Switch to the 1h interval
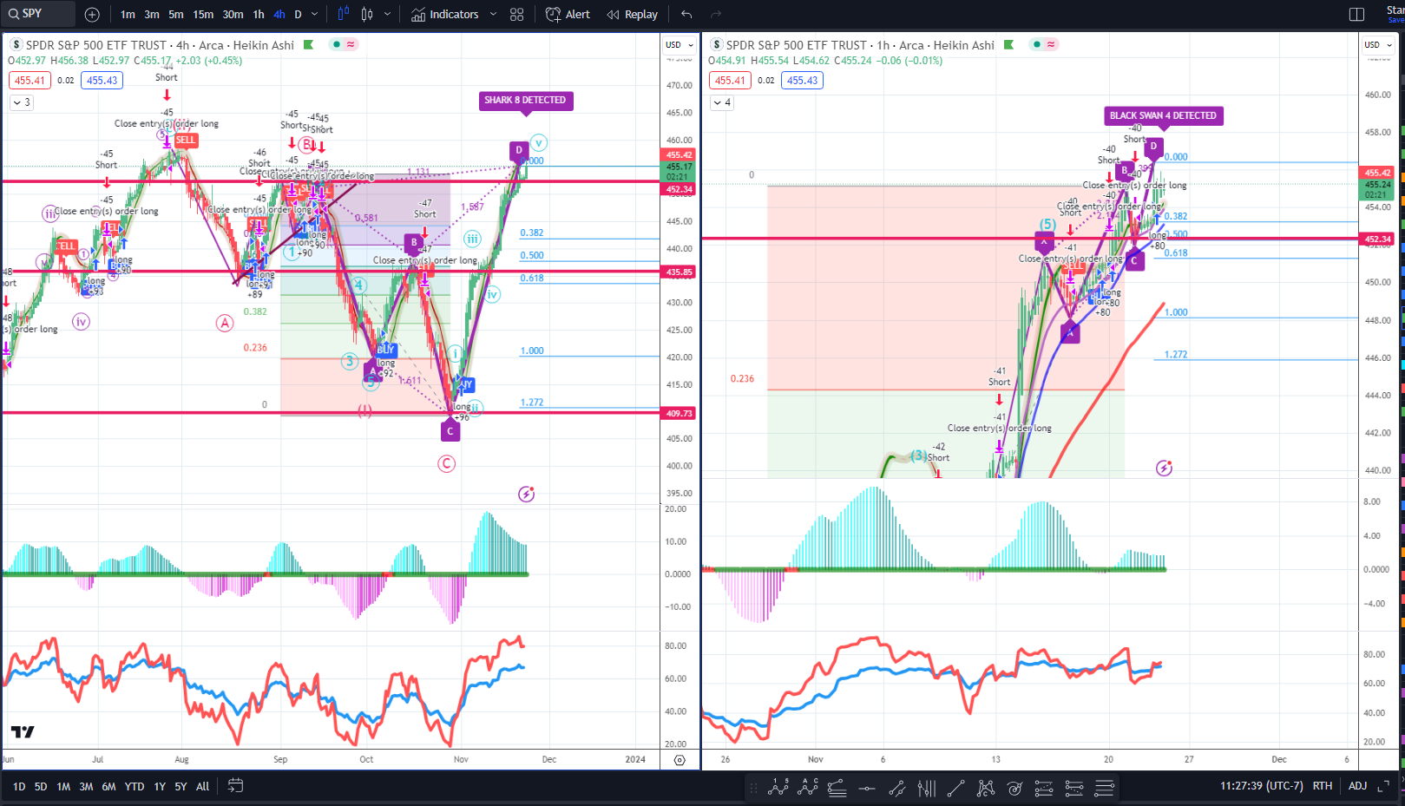 [x=259, y=15]
